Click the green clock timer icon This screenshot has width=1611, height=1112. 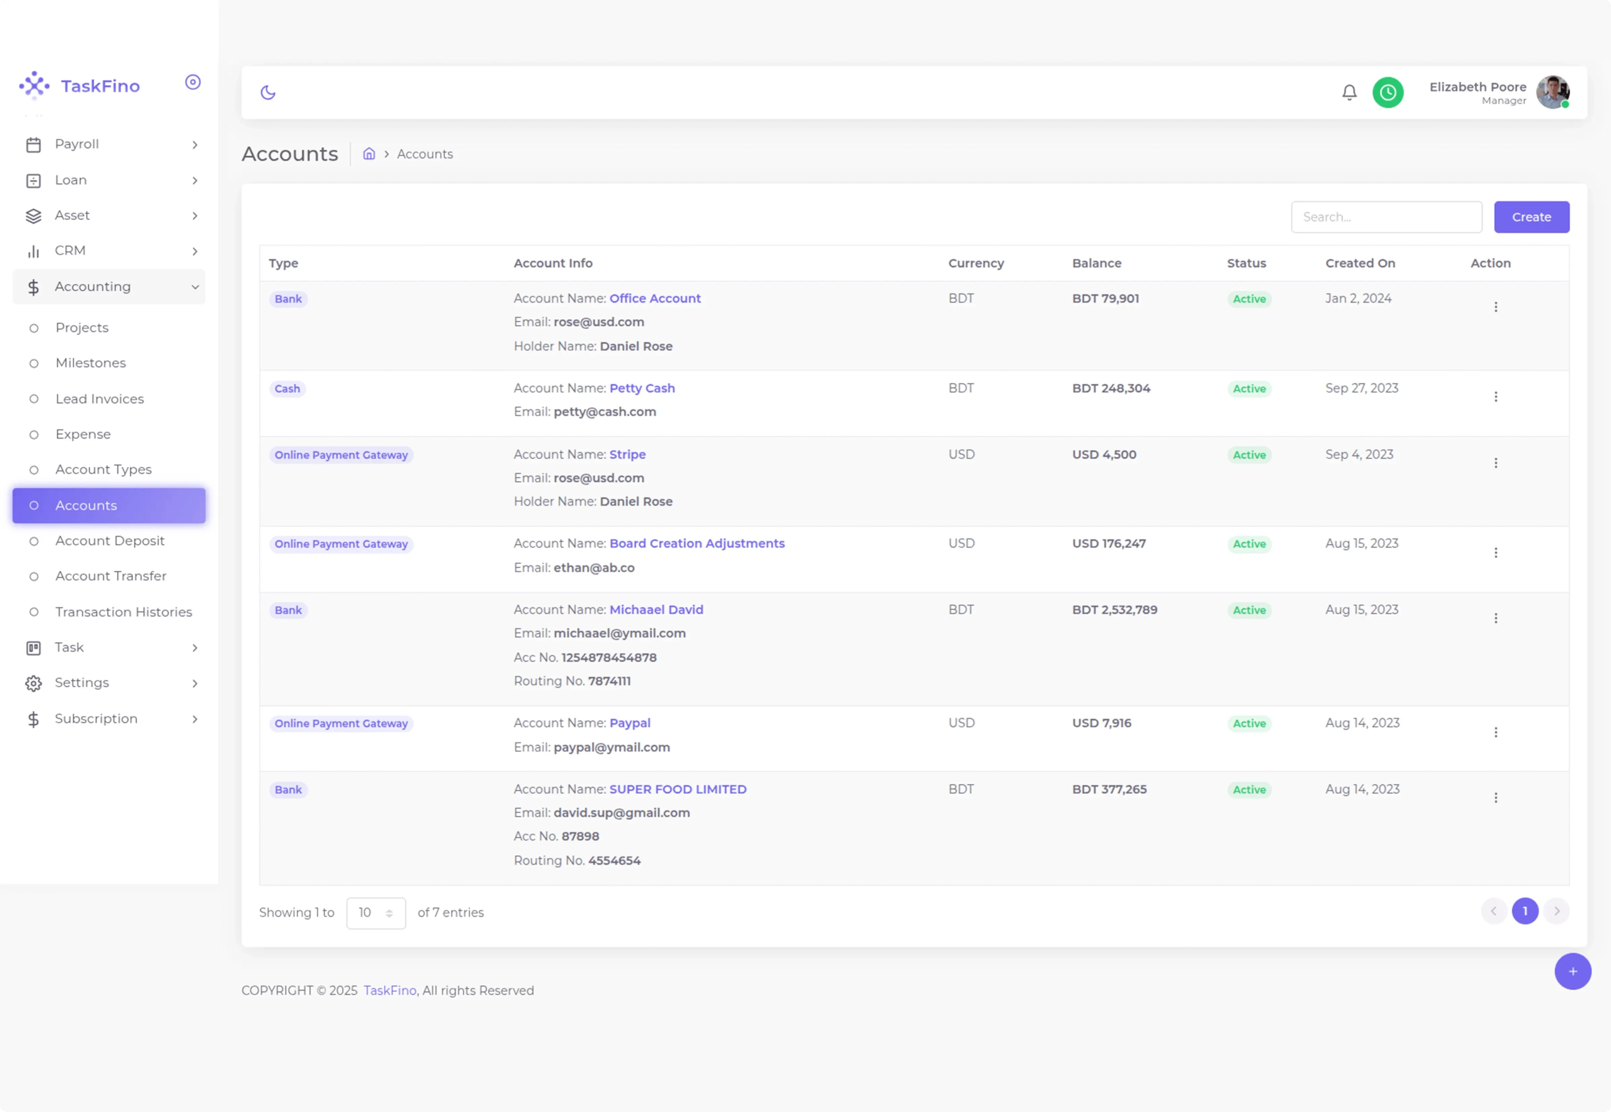(x=1387, y=93)
